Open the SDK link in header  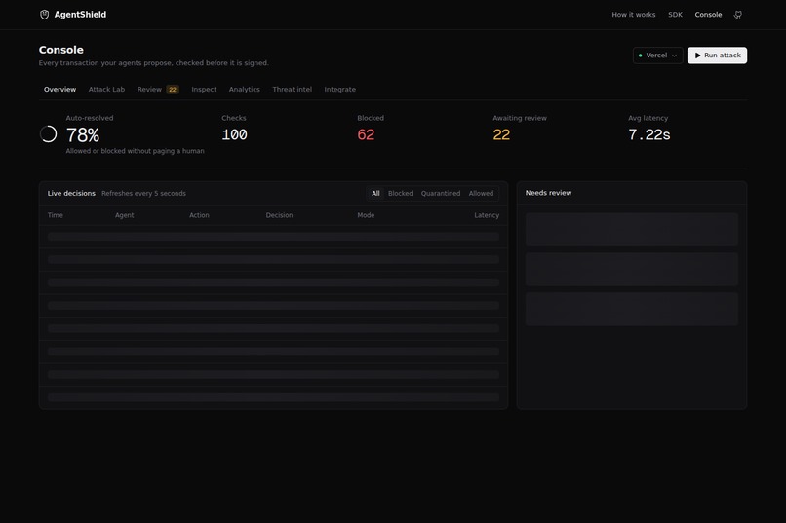[x=675, y=15]
